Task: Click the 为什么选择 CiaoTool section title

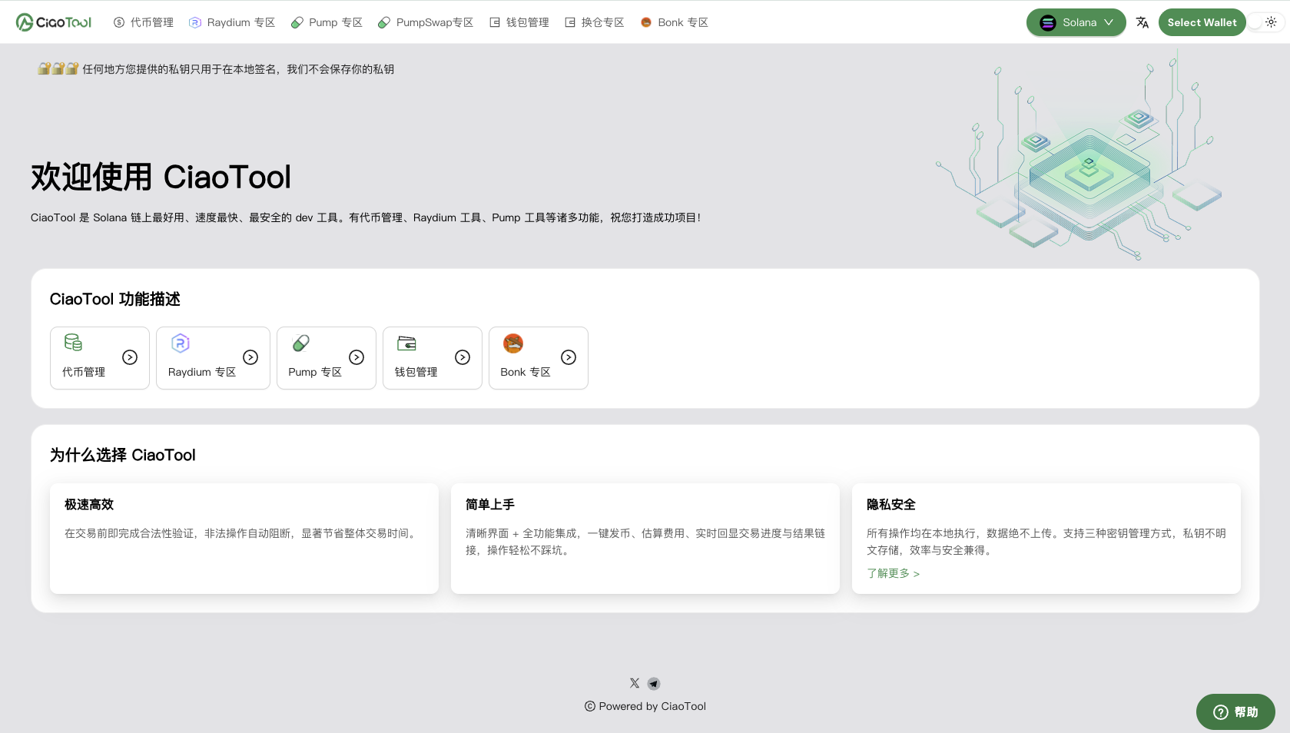Action: coord(123,455)
